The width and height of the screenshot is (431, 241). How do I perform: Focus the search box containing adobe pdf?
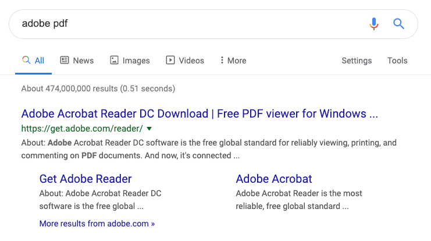[213, 24]
